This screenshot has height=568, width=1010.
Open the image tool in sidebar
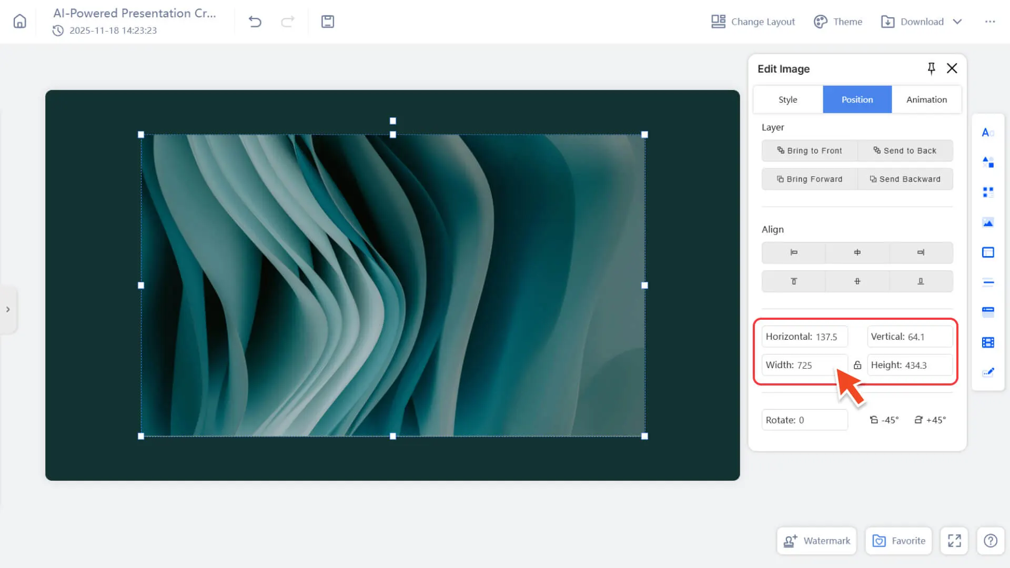pos(988,222)
